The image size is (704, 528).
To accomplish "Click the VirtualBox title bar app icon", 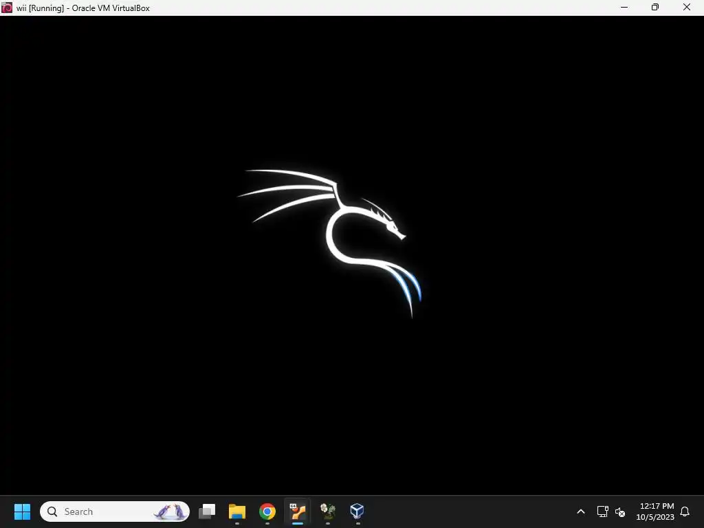I will click(x=7, y=8).
